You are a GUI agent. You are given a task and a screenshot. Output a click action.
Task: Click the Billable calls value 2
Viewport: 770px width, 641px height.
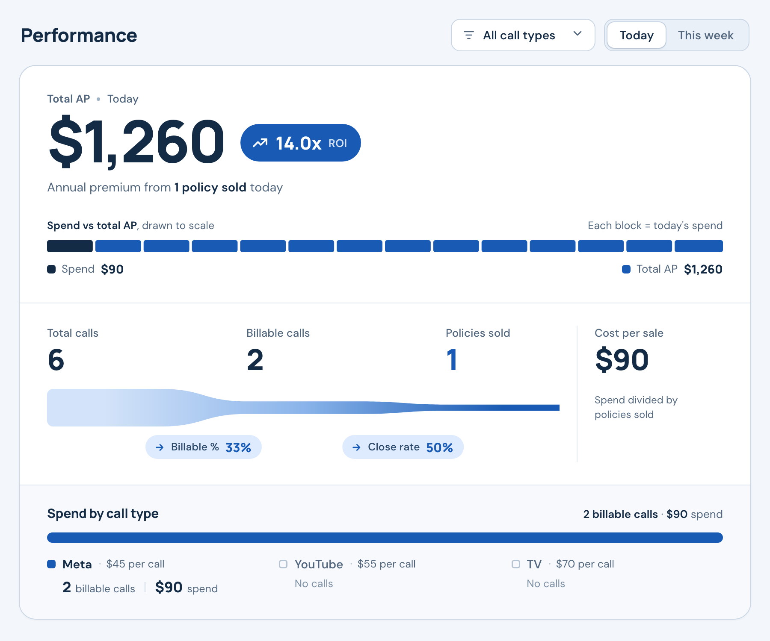pyautogui.click(x=255, y=360)
